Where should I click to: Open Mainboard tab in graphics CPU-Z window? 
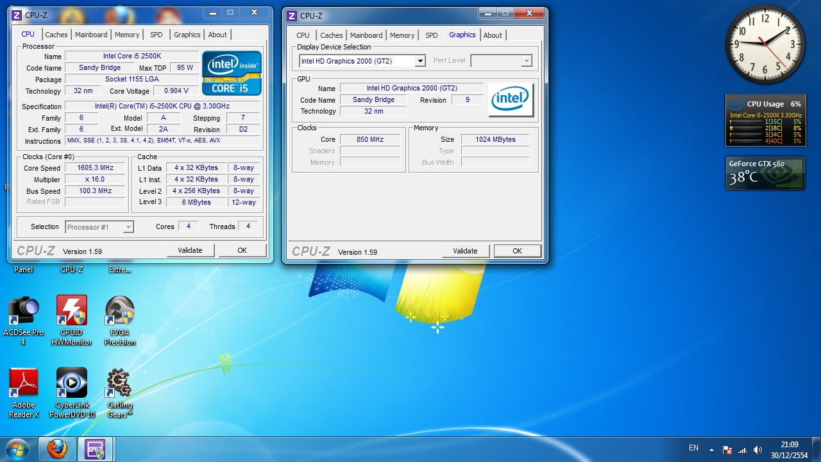click(366, 35)
